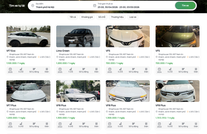Open the 'Loại xe' vehicle type filter

[x=133, y=17]
